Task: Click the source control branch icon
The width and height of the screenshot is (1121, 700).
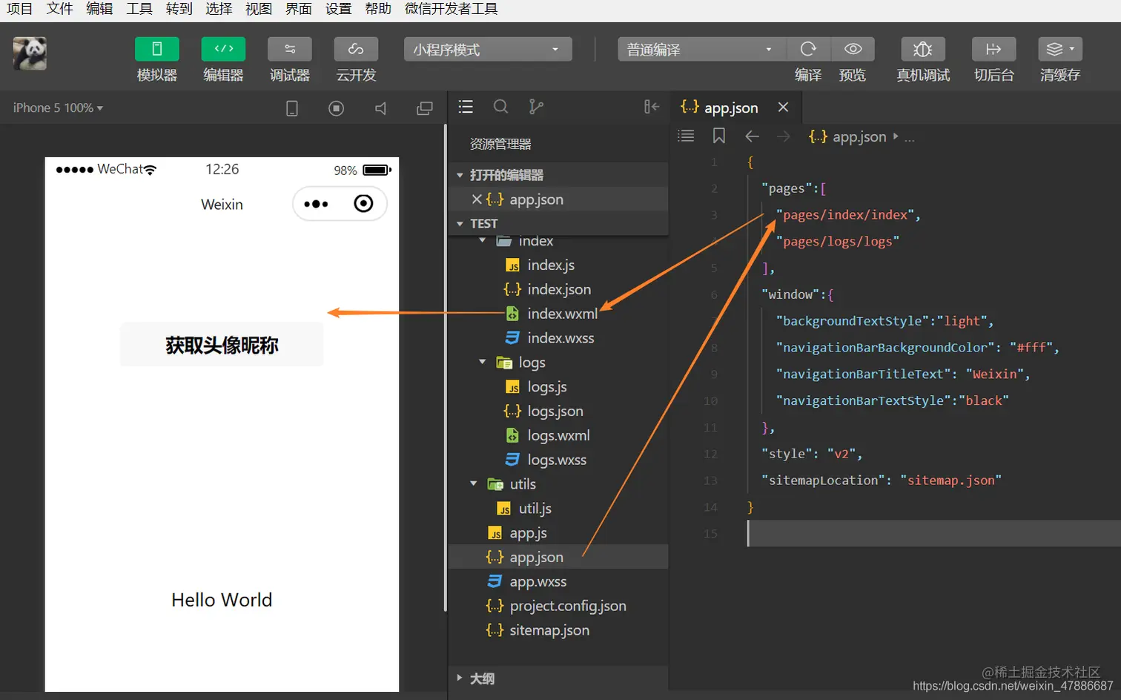Action: tap(536, 107)
